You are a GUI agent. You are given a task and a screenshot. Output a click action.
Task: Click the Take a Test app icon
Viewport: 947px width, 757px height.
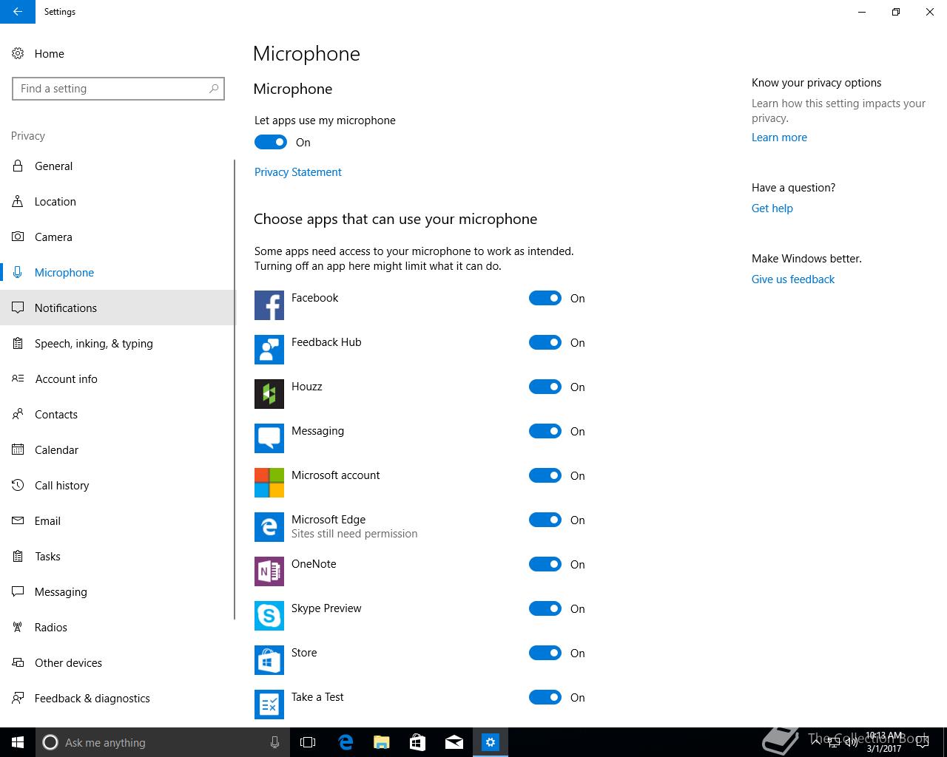point(269,705)
